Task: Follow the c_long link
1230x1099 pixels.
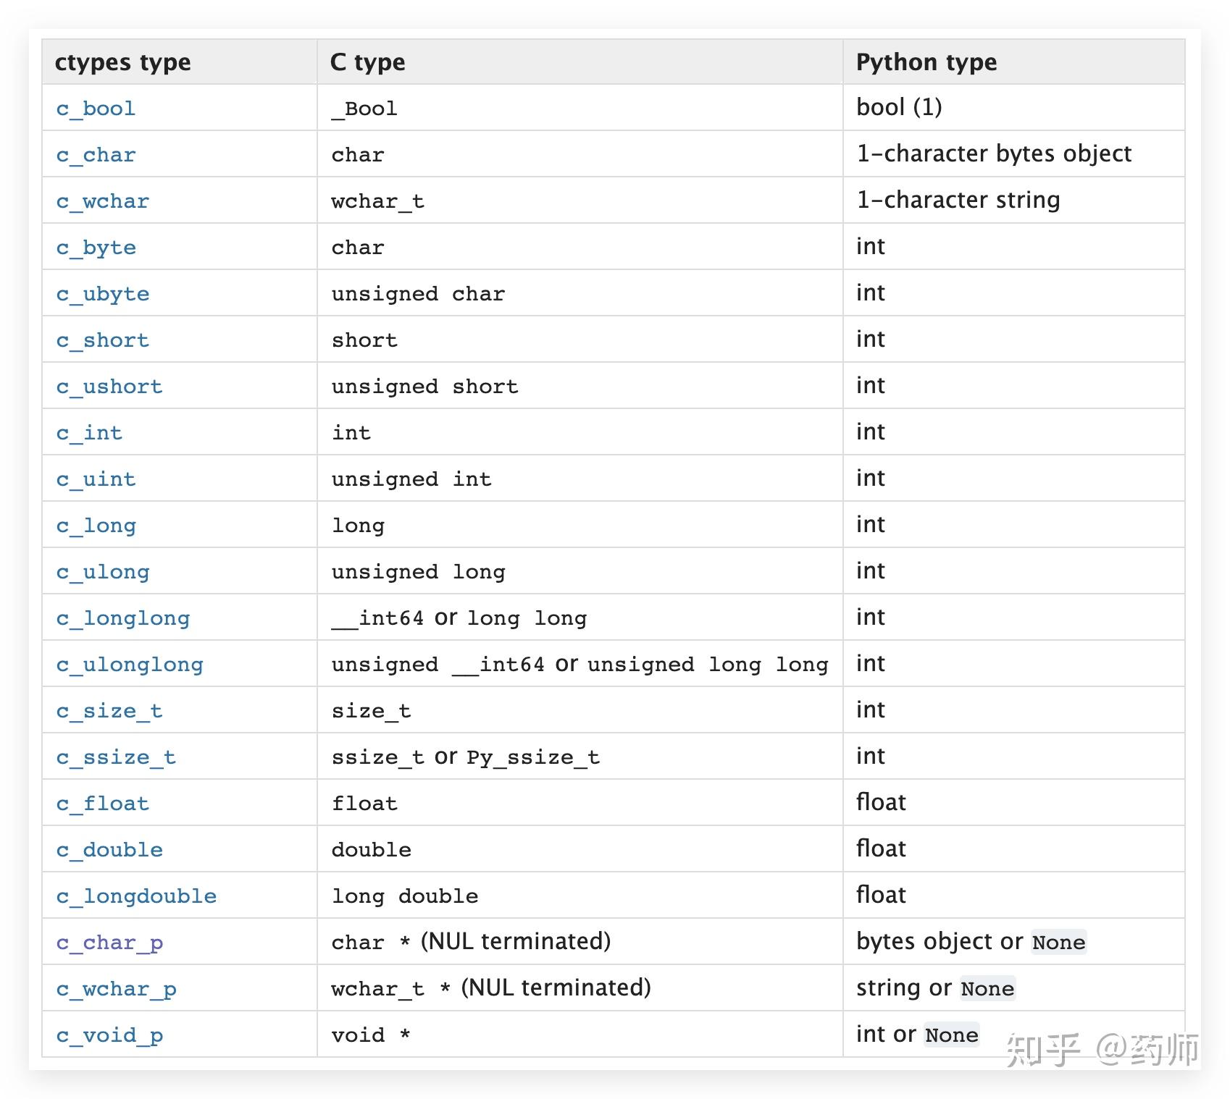Action: click(x=96, y=526)
